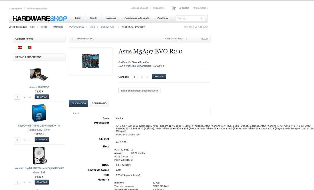
Task: Click the main product Cantidad field
Action: 134,77
